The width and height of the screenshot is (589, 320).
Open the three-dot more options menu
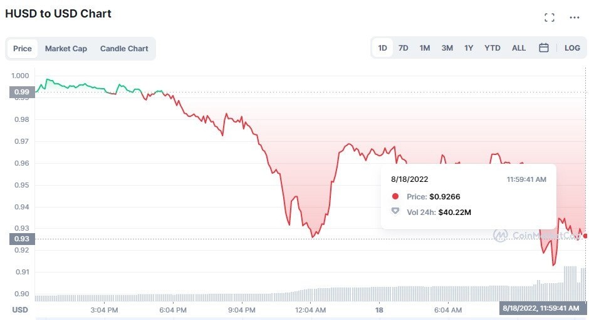(575, 17)
